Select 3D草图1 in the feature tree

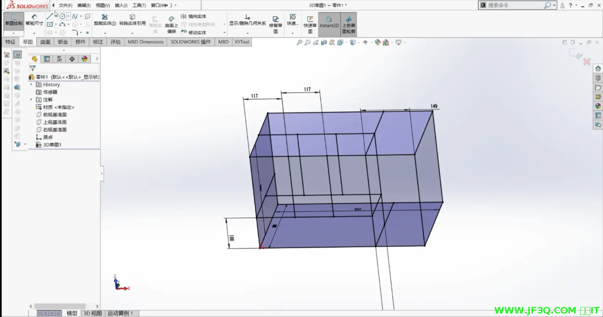pyautogui.click(x=52, y=145)
